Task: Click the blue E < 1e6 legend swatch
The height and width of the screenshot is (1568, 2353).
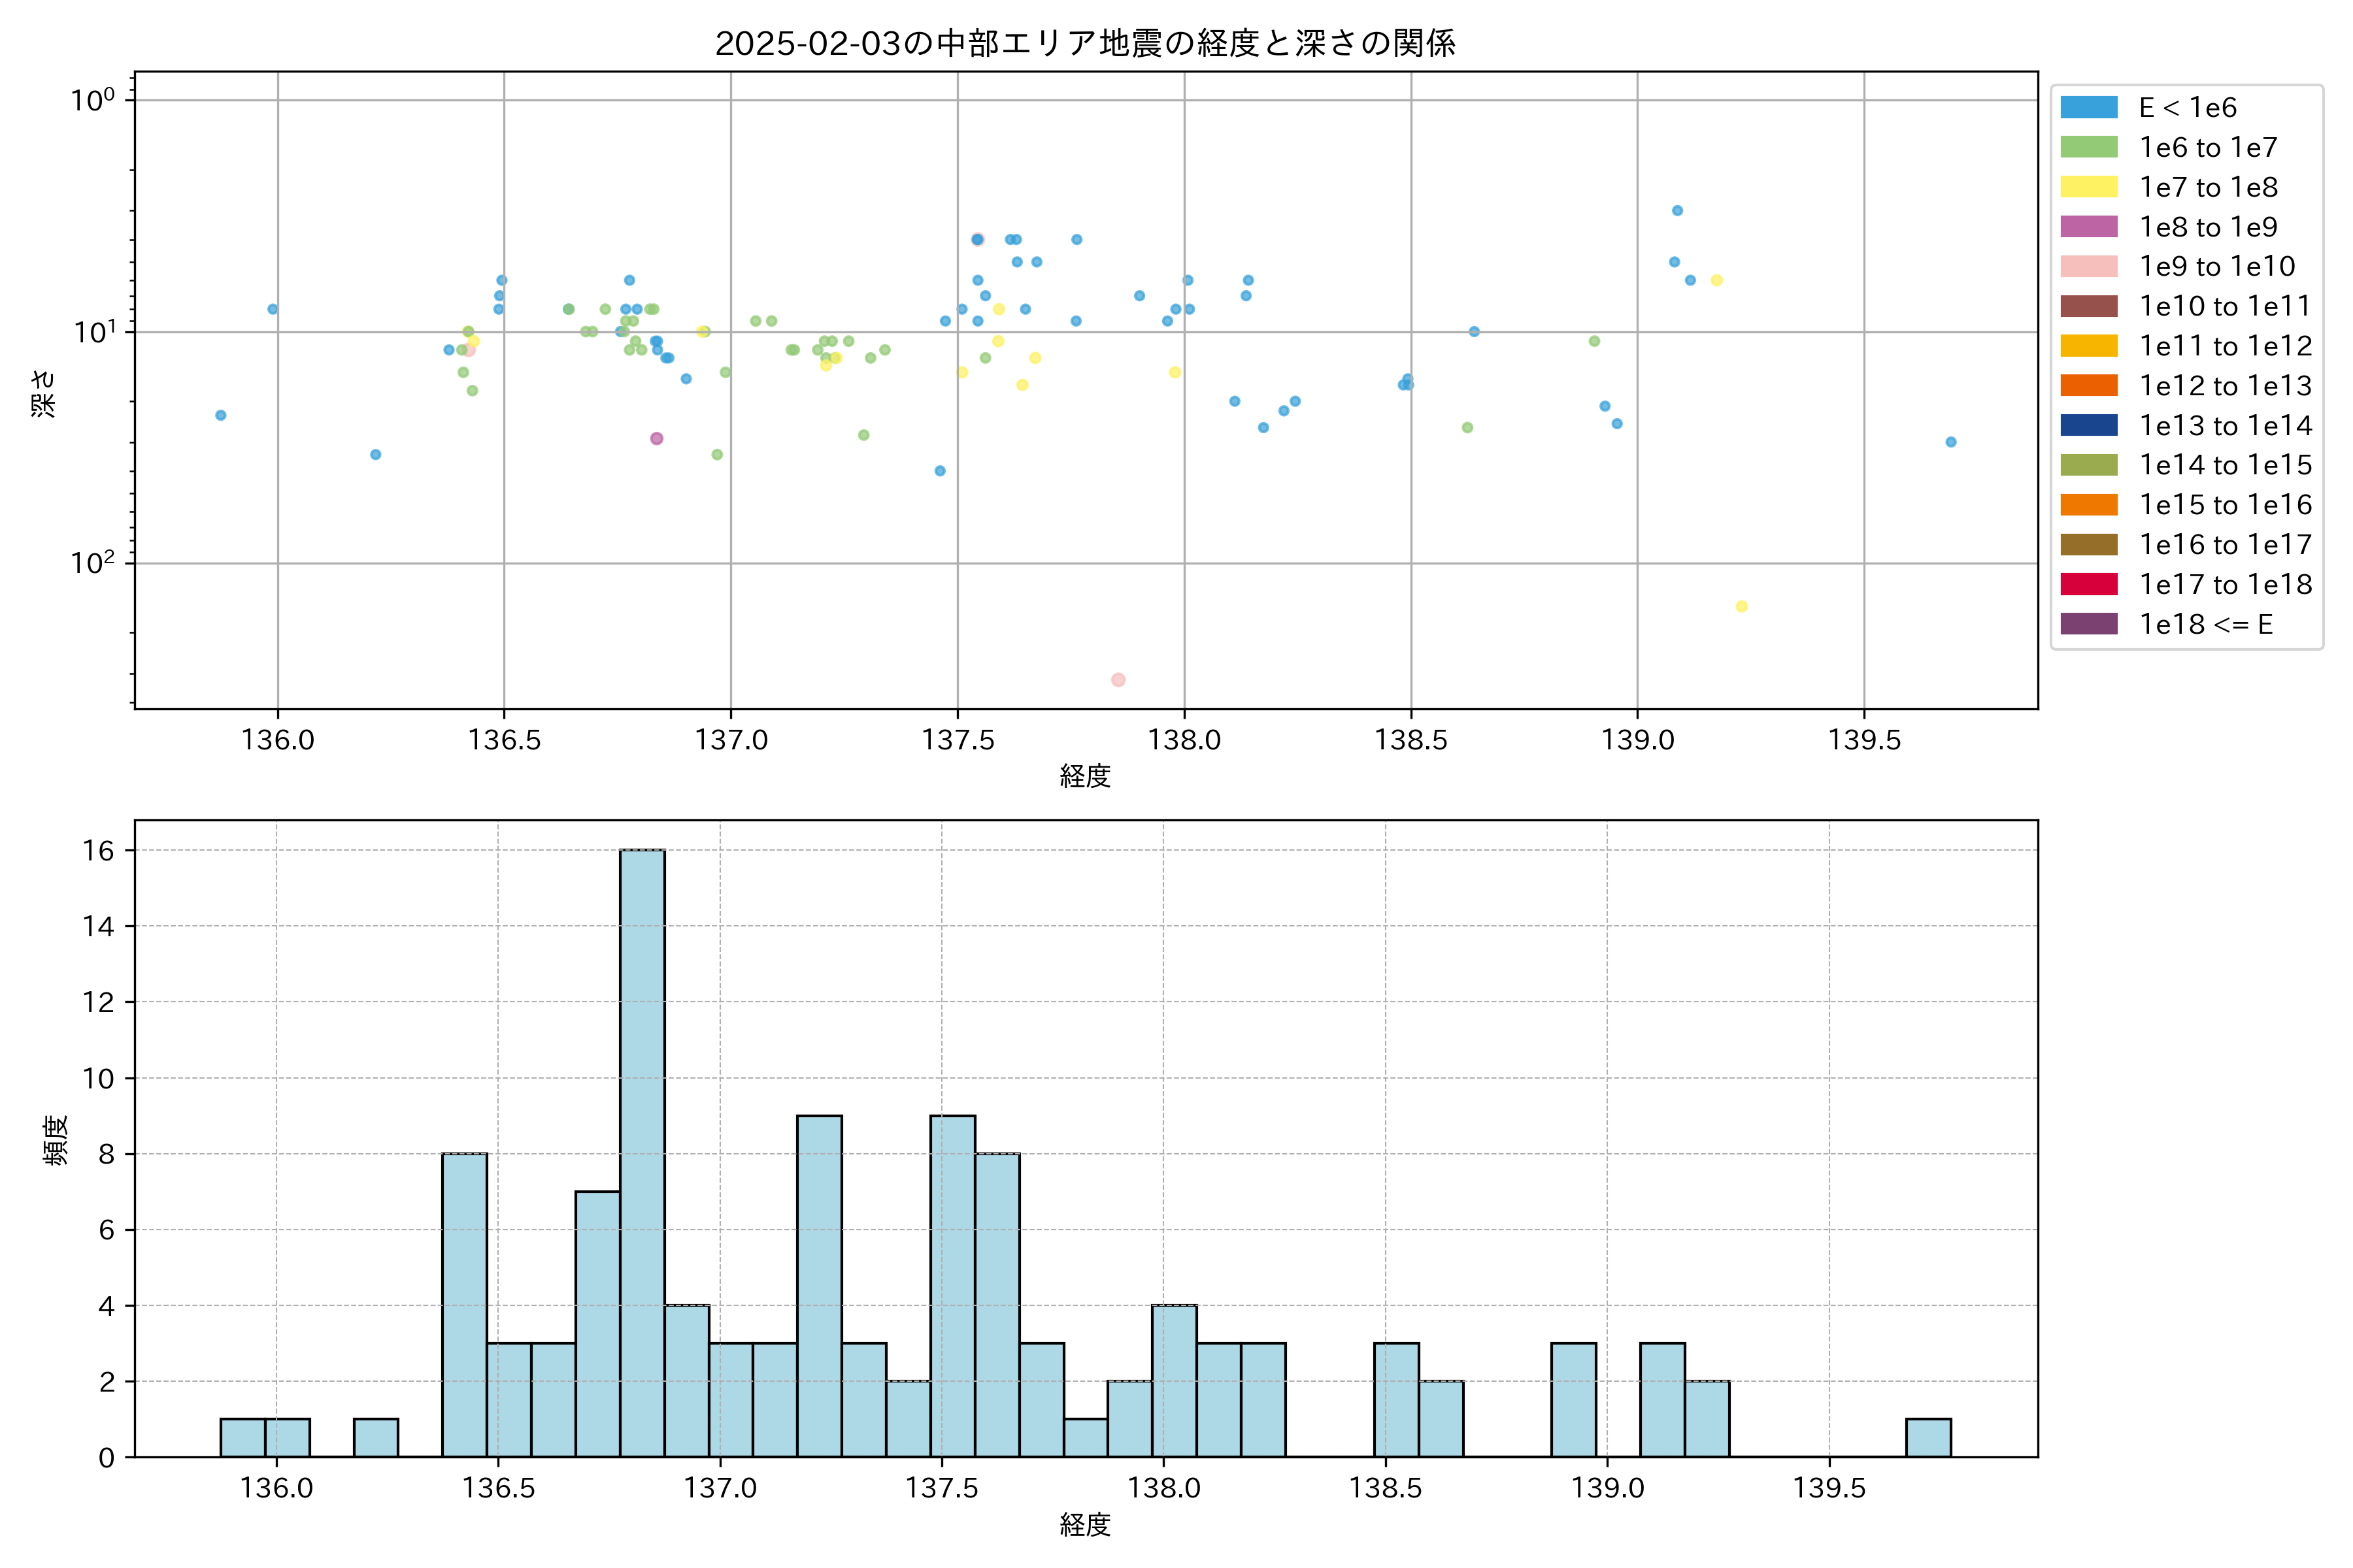Action: (x=2088, y=108)
